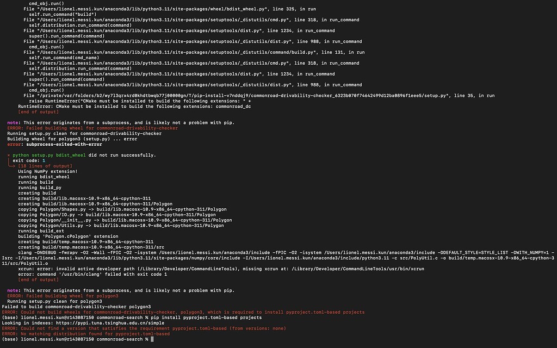
Task: Click 'Failed to build commonroad-drivability-checker polygon3' line
Action: [76, 307]
